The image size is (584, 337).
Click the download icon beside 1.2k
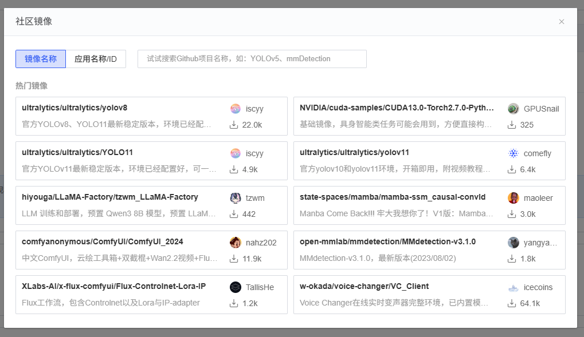click(x=234, y=303)
